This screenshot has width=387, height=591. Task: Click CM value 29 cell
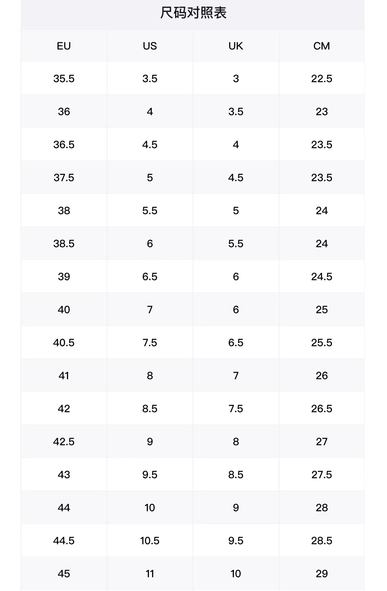322,574
